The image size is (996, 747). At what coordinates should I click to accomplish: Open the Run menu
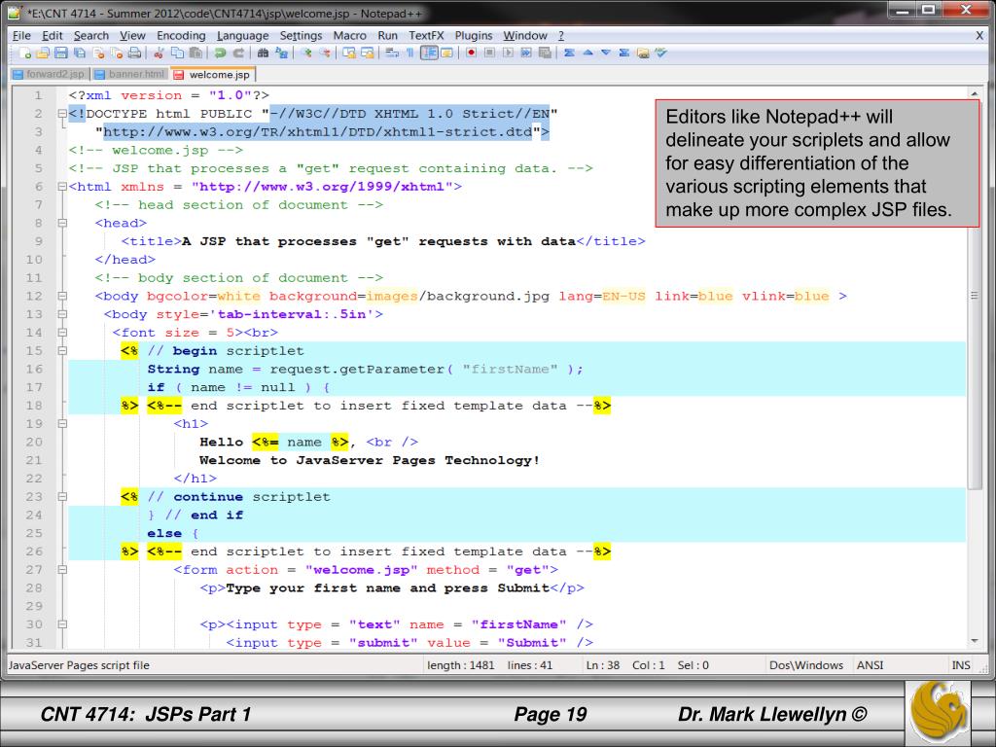pyautogui.click(x=387, y=36)
